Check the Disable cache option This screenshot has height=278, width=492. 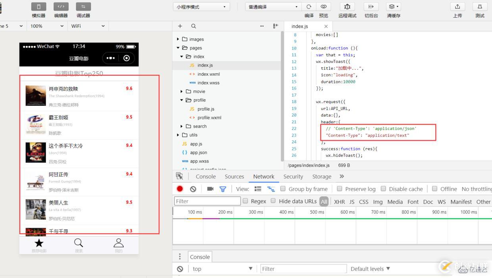pos(383,189)
